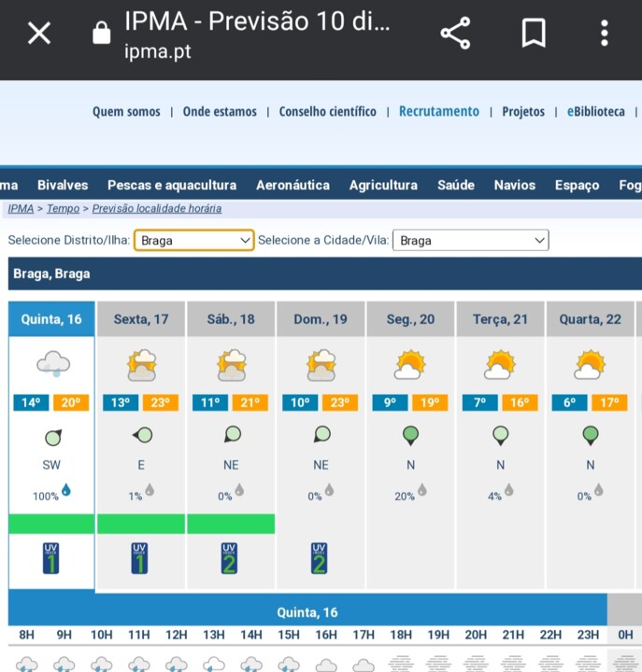The height and width of the screenshot is (672, 642).
Task: Open the Distrito/Ilha dropdown
Action: 194,240
